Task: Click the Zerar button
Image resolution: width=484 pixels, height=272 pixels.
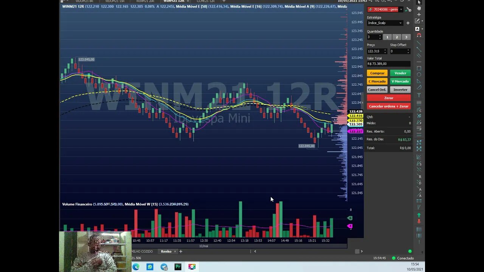Action: pos(389,98)
